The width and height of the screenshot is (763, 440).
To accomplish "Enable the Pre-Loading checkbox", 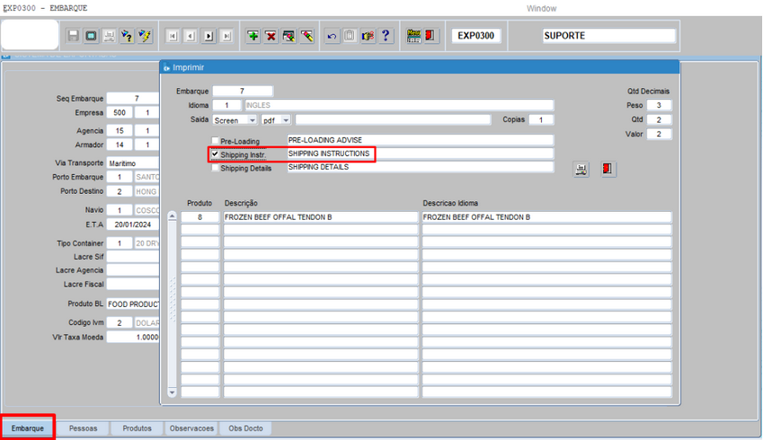I will (x=215, y=141).
